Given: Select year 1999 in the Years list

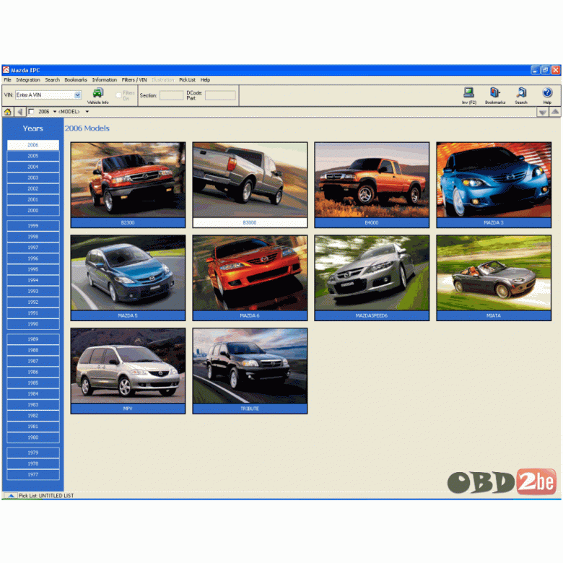Looking at the screenshot, I should [33, 226].
